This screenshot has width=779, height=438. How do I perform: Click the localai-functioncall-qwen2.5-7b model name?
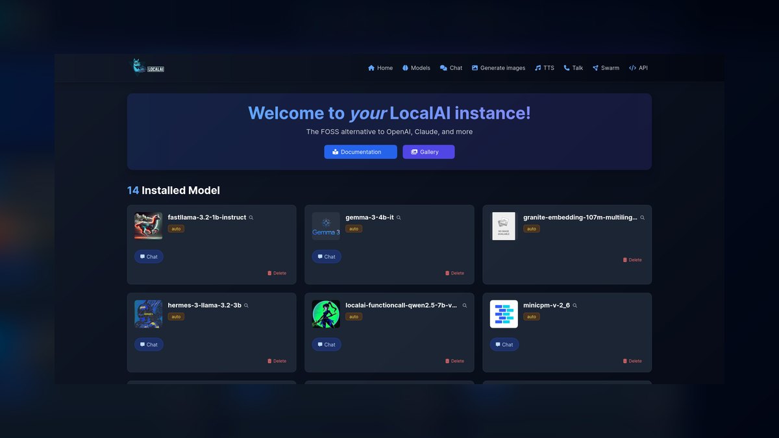tap(402, 305)
